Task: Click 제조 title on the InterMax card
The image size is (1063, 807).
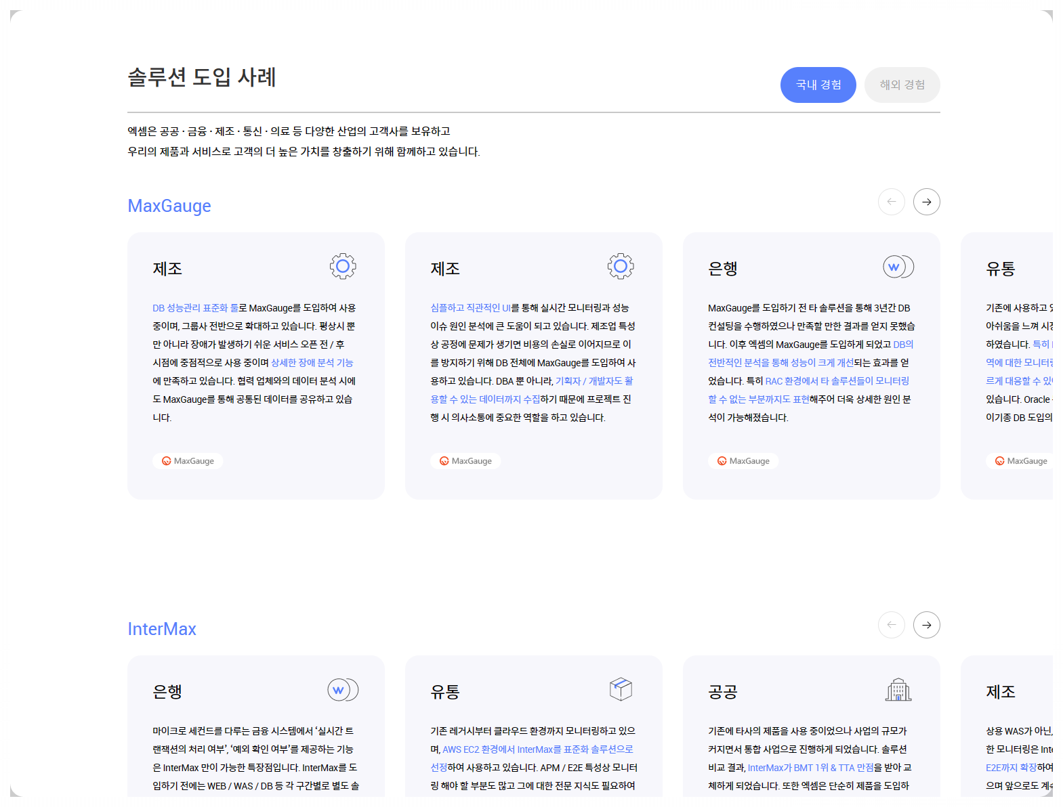Action: [1001, 692]
